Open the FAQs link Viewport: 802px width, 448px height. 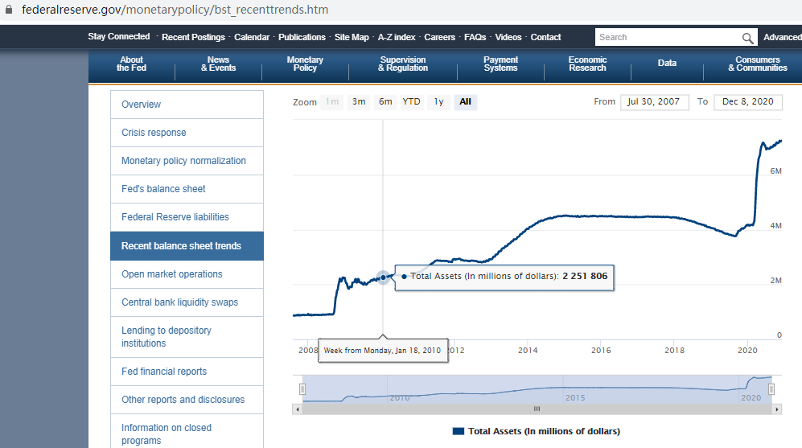(x=475, y=37)
